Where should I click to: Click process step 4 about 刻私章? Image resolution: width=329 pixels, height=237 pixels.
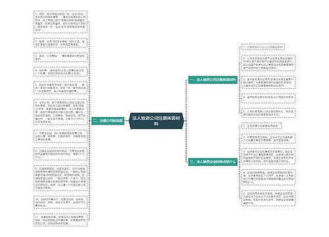click(61, 72)
